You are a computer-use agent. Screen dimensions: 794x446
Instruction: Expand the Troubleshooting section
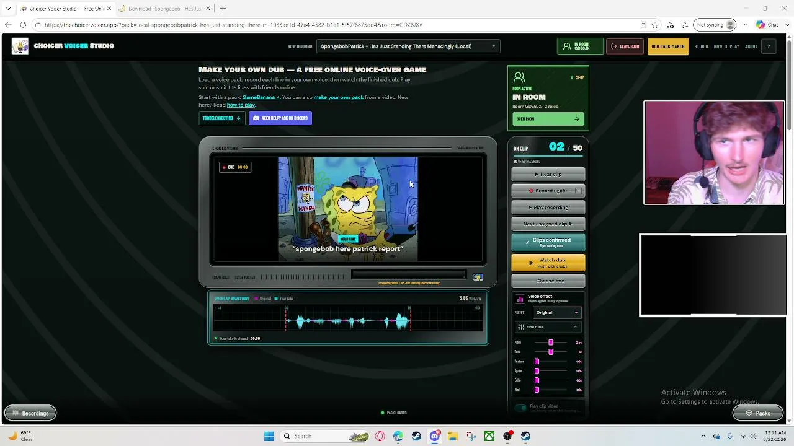point(222,118)
